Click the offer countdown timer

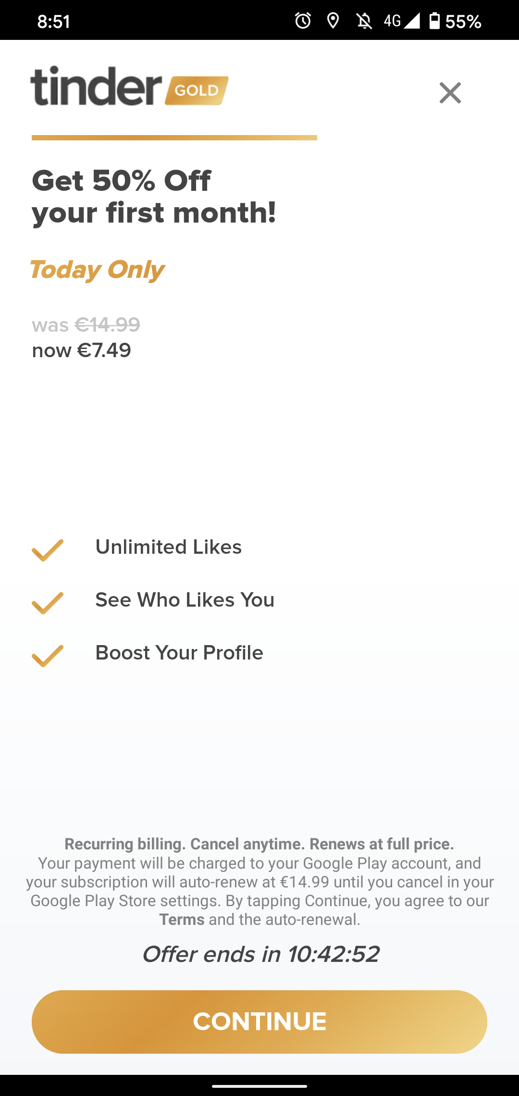261,954
